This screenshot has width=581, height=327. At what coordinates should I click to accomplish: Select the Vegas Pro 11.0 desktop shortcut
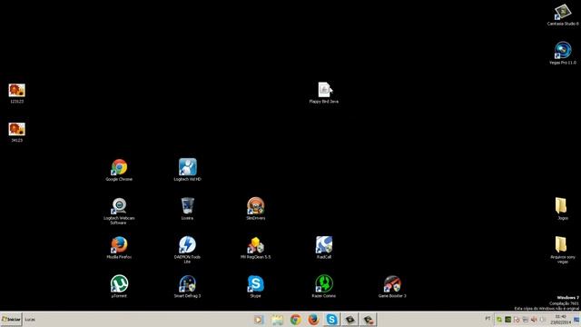[563, 54]
